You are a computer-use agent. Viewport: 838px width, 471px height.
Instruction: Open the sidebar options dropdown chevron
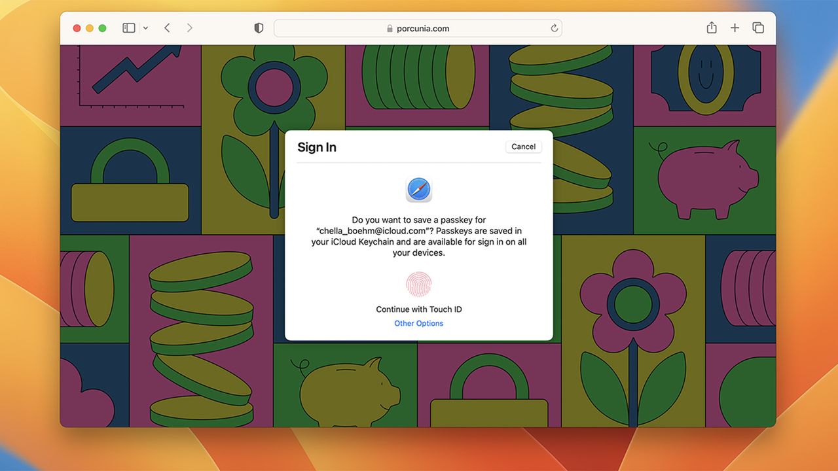click(x=145, y=28)
